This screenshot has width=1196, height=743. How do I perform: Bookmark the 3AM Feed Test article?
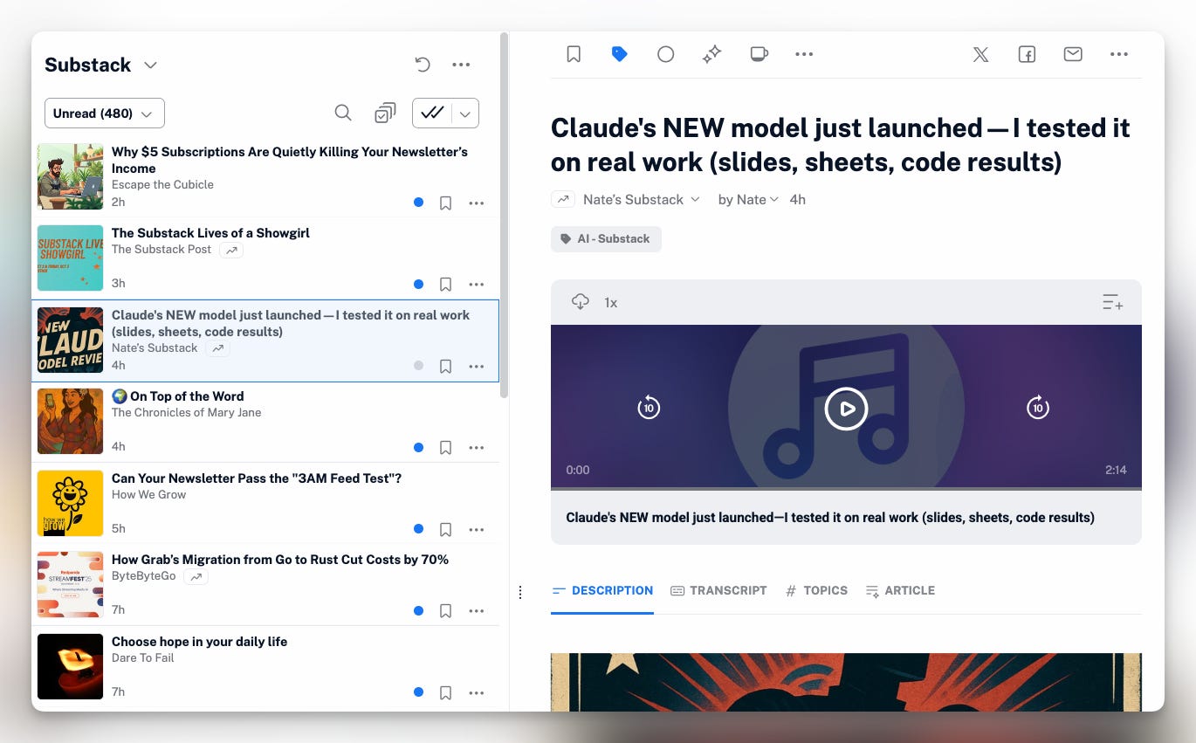click(x=445, y=529)
